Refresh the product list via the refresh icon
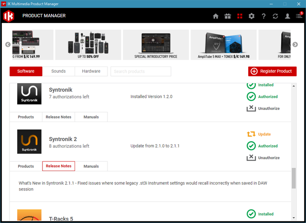This screenshot has height=223, width=306. click(275, 16)
